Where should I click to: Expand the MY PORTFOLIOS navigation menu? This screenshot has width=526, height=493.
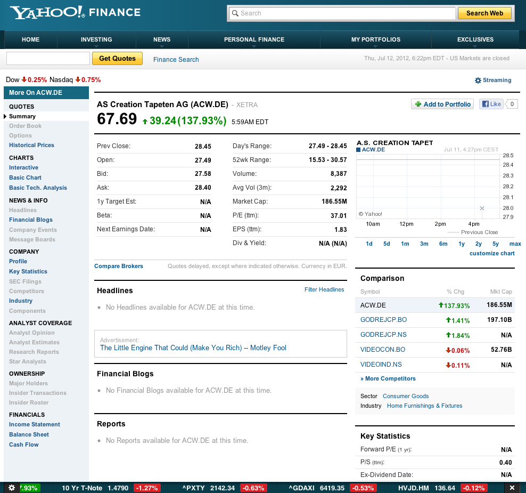point(376,39)
